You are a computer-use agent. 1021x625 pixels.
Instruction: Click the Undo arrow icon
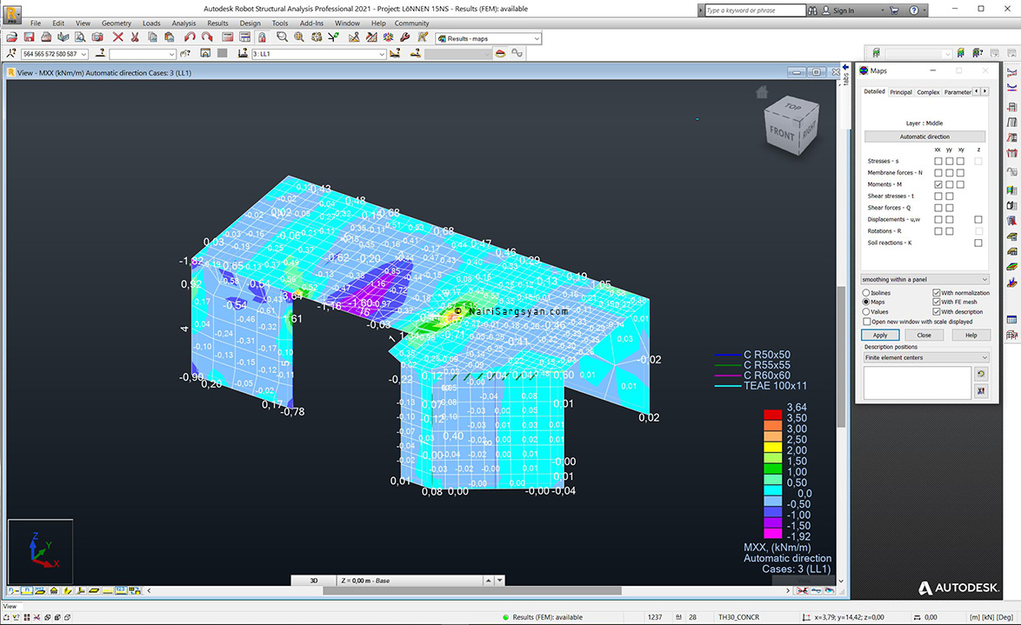point(190,37)
